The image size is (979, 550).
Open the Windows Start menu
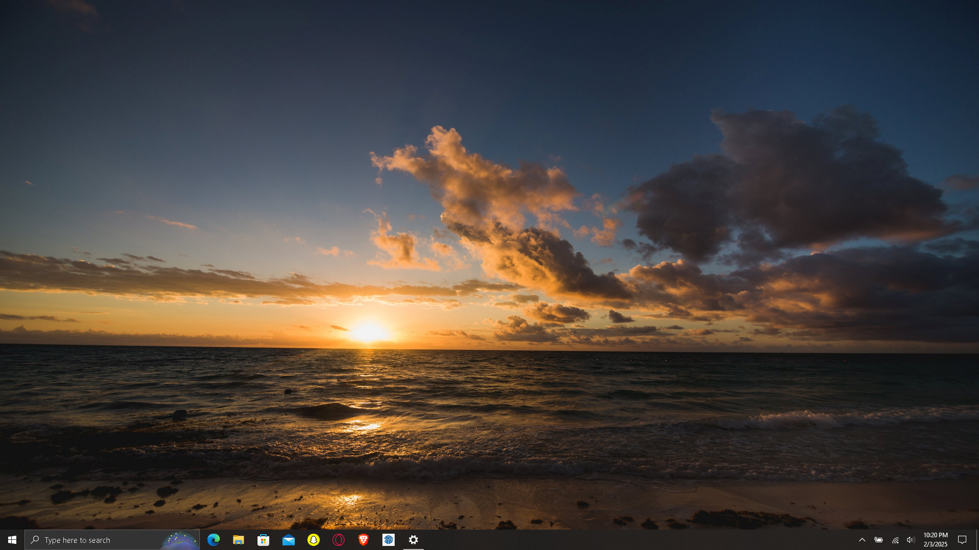pos(12,540)
